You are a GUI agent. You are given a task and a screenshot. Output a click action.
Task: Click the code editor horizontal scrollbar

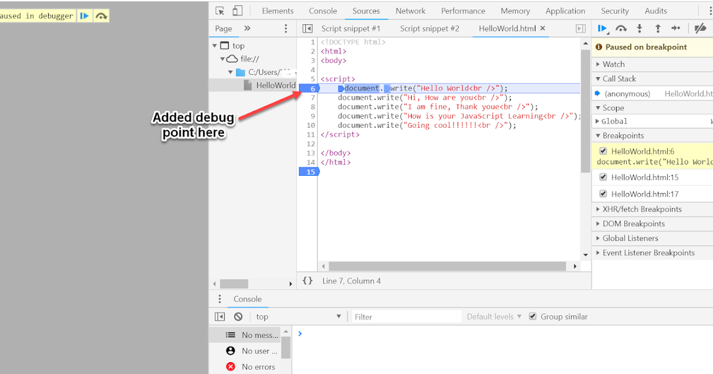(448, 267)
